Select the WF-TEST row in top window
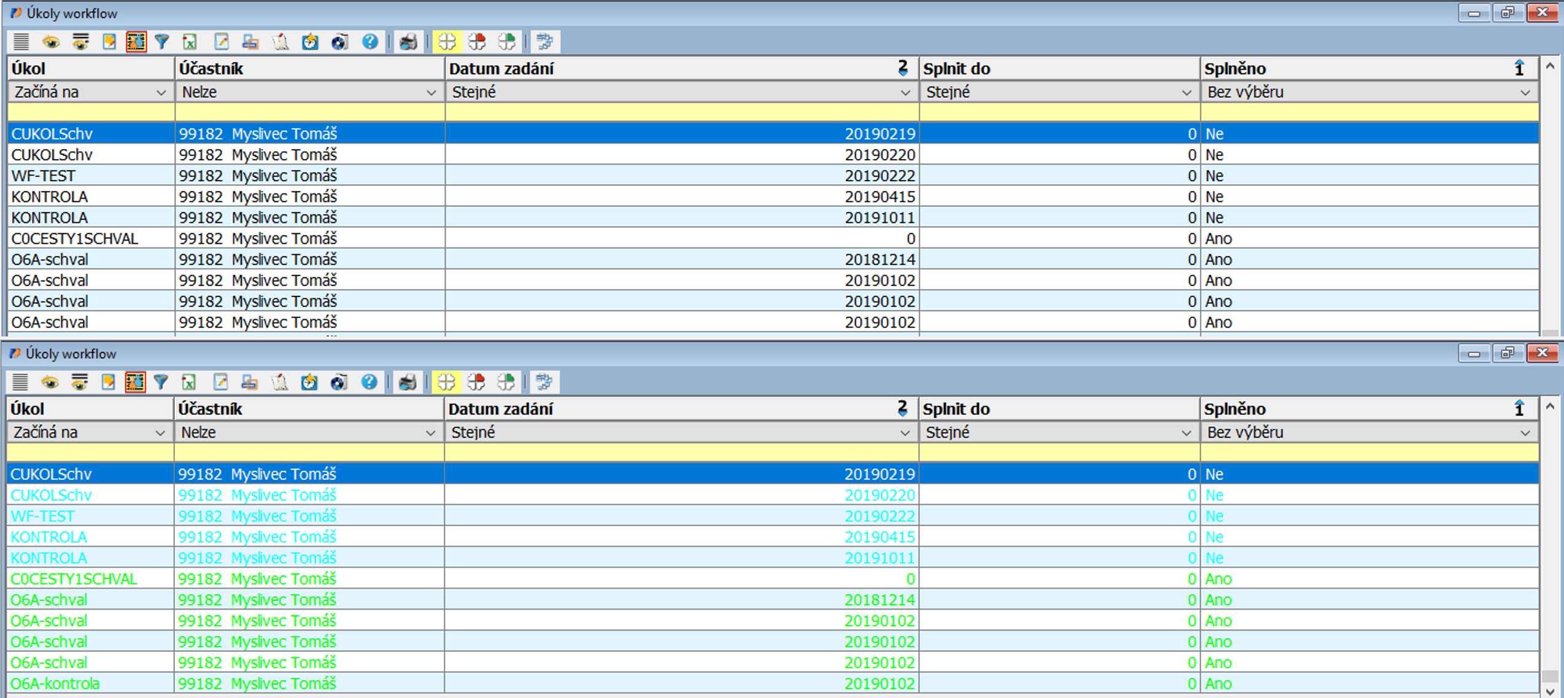 pos(43,176)
